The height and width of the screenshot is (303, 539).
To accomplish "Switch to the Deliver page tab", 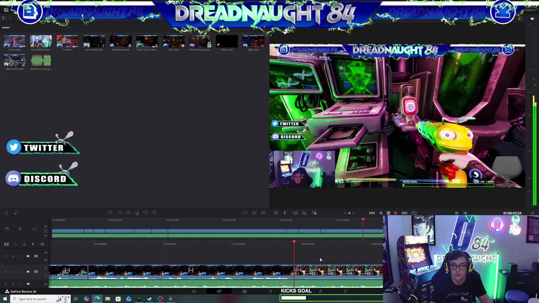I will 345,291.
